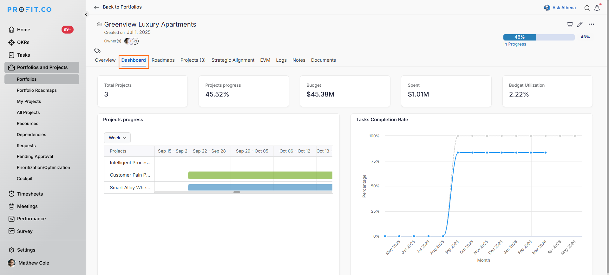Image resolution: width=609 pixels, height=275 pixels.
Task: Click the 46% portfolio progress bar
Action: [x=539, y=37]
